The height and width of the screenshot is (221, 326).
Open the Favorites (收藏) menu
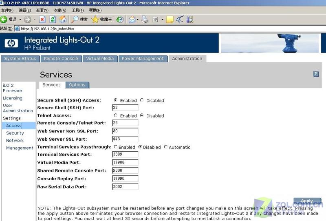(59, 10)
